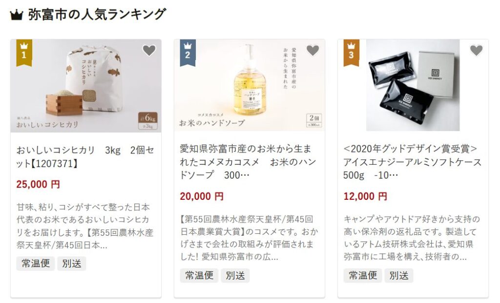
Task: Open the Ice Energy pack product image
Action: click(413, 85)
